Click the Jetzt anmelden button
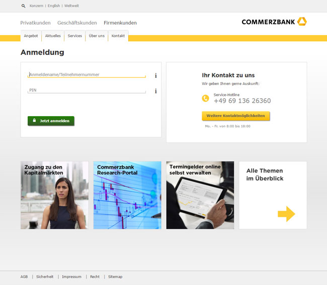Viewport: 327px width, 285px height. tap(51, 121)
